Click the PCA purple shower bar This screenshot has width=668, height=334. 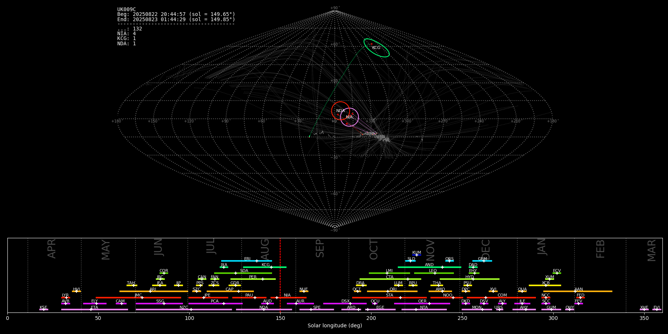pyautogui.click(x=215, y=304)
